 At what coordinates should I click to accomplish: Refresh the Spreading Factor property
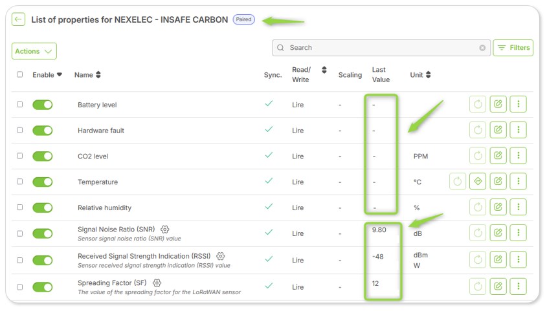pos(478,286)
